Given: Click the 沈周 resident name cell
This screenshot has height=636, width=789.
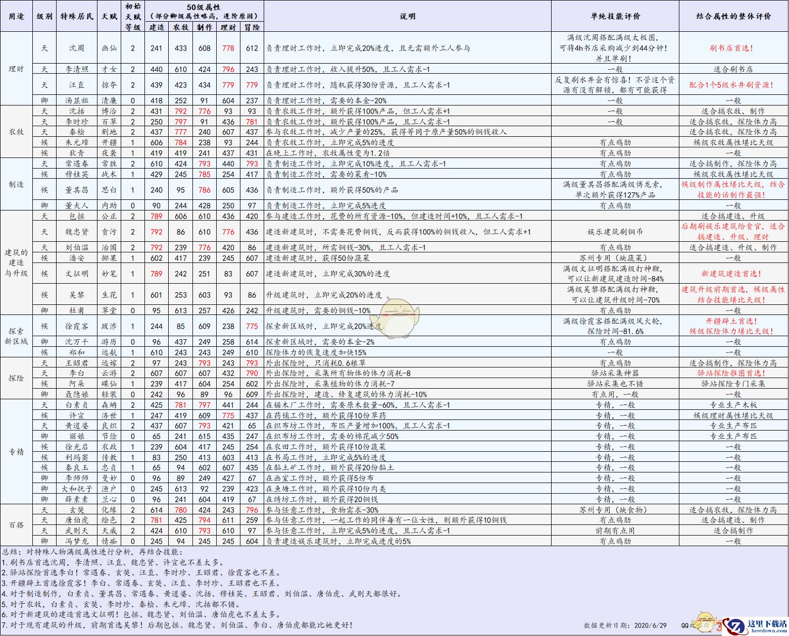Looking at the screenshot, I should coord(77,48).
